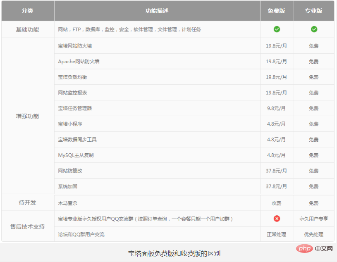This screenshot has height=262, width=337.
Task: Click 37.8元/月 price for 系统加固
Action: tap(276, 186)
